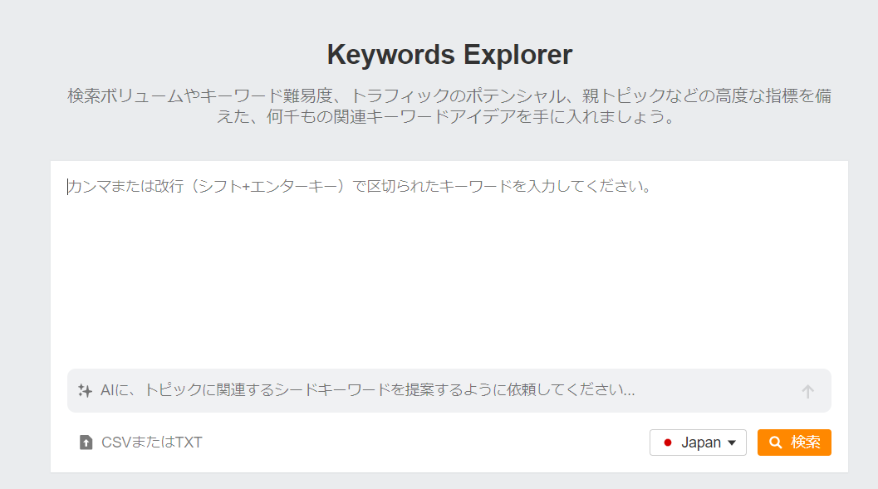Click the keyword entry text area

click(449, 267)
